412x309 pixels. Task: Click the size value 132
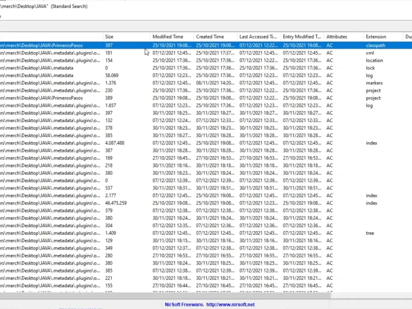tap(109, 121)
